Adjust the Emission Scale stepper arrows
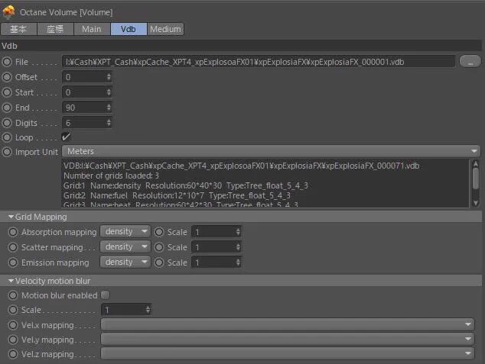Viewport: 485px width, 364px height. pyautogui.click(x=238, y=263)
